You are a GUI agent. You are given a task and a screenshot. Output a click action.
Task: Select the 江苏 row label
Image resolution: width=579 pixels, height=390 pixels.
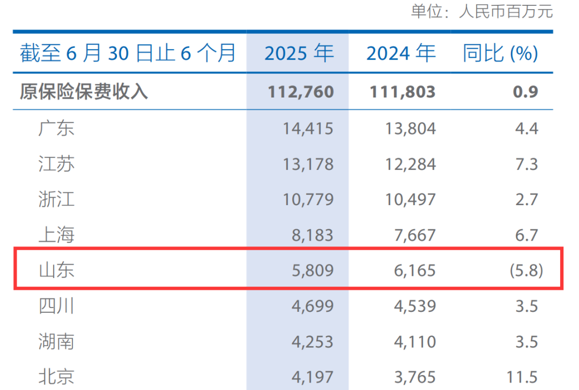tap(56, 164)
